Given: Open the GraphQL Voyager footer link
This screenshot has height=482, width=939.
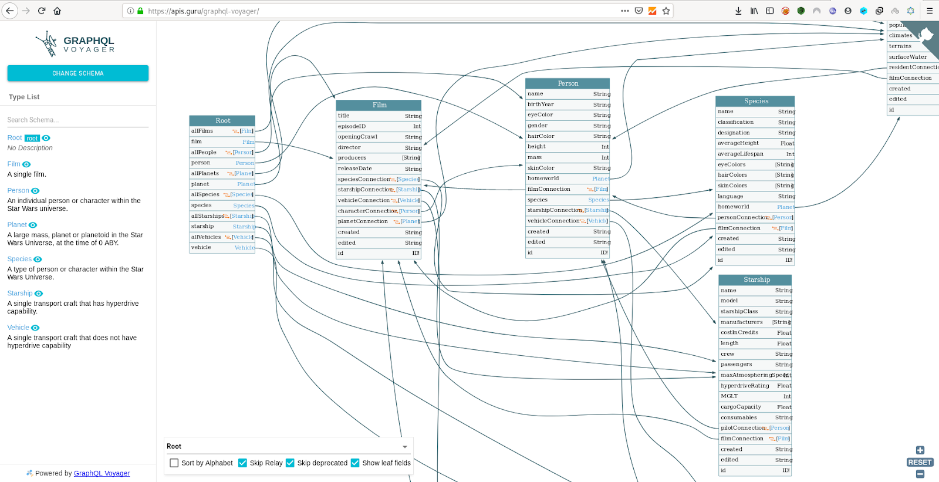Looking at the screenshot, I should [102, 473].
